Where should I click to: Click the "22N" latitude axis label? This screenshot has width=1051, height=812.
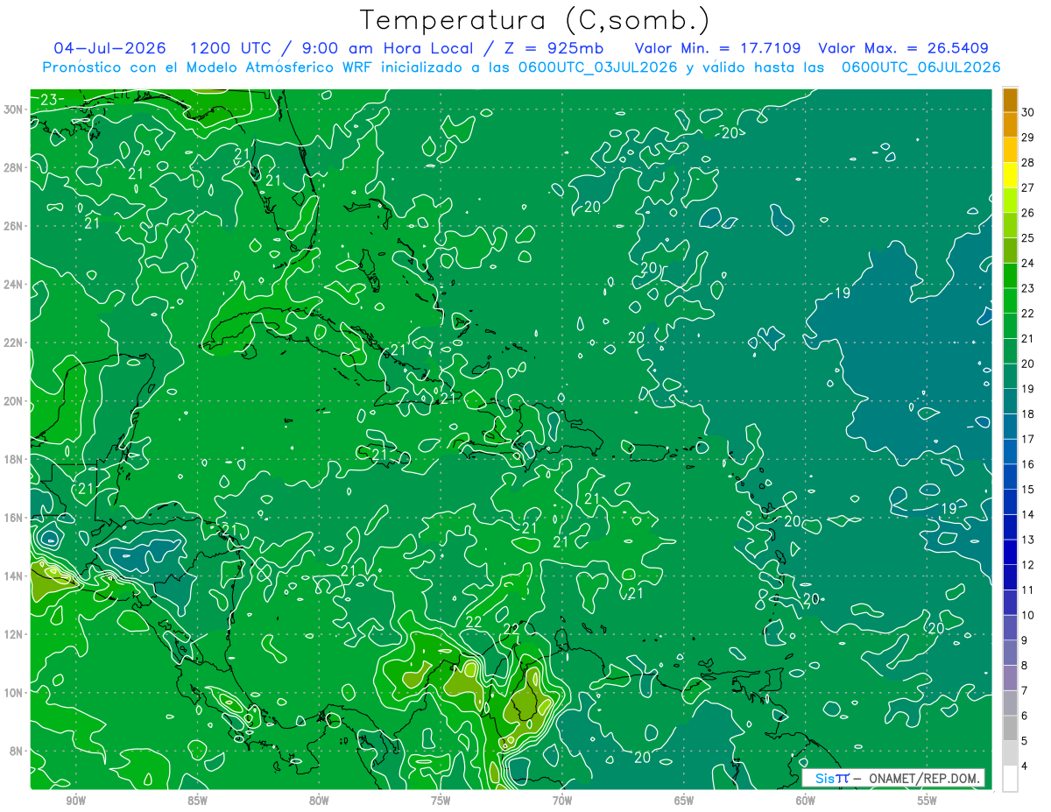15,342
